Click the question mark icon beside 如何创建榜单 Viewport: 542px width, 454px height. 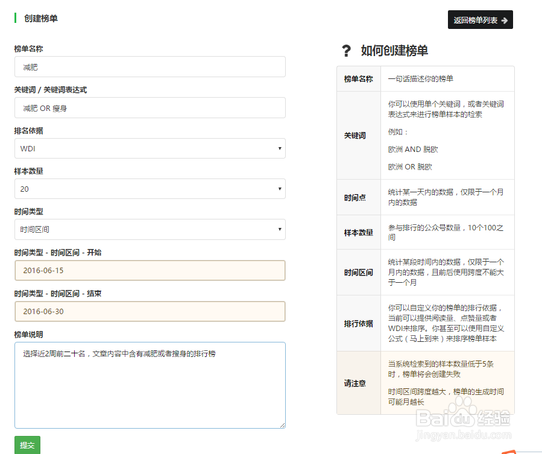(x=346, y=51)
